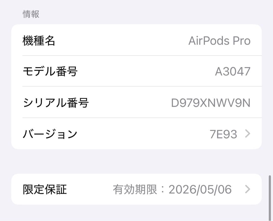Select the warranty expiration date row
Screen dimensions: 273x221
tap(136, 190)
